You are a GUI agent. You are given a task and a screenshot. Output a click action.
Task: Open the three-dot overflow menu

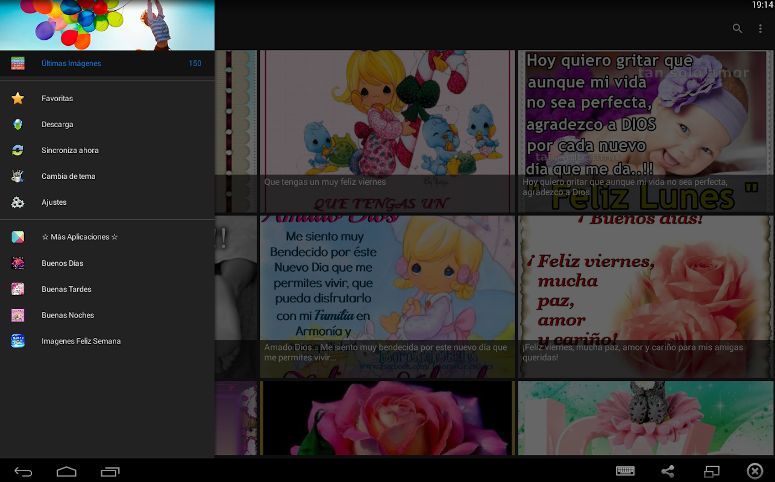[x=761, y=28]
